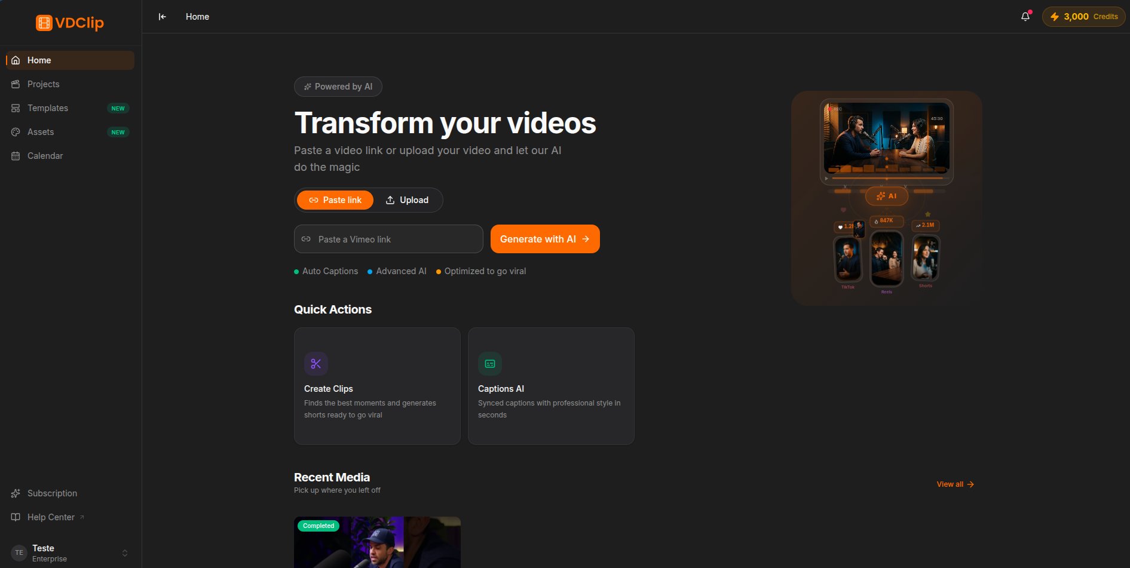The height and width of the screenshot is (568, 1130).
Task: Switch to the Upload tab
Action: coord(407,200)
